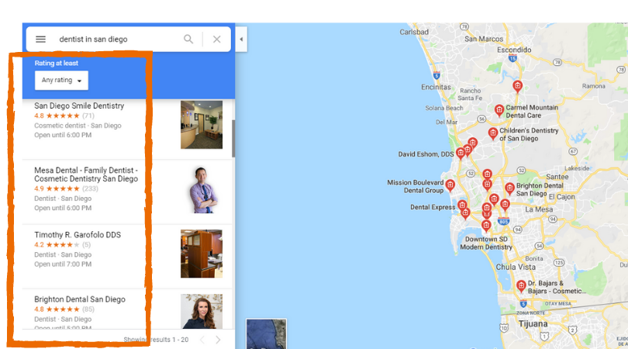Click David Eshom, DDS map pin
This screenshot has width=628, height=349.
pyautogui.click(x=461, y=153)
